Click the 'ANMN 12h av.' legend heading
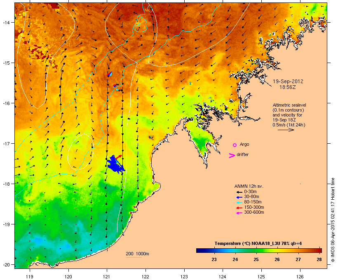The width and height of the screenshot is (338, 280). coord(249,186)
